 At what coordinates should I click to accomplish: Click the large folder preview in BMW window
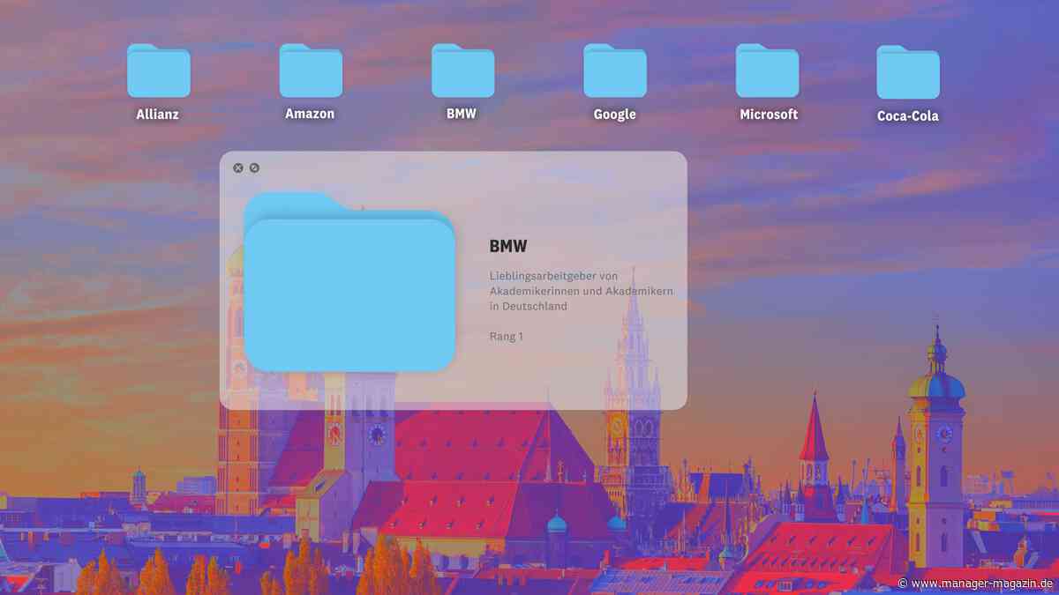coord(349,281)
